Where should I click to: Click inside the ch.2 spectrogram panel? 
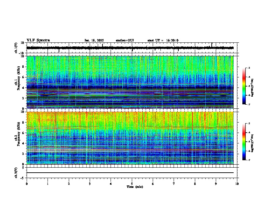[130, 138]
